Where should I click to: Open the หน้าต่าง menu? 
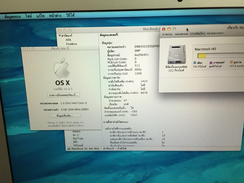55,16
